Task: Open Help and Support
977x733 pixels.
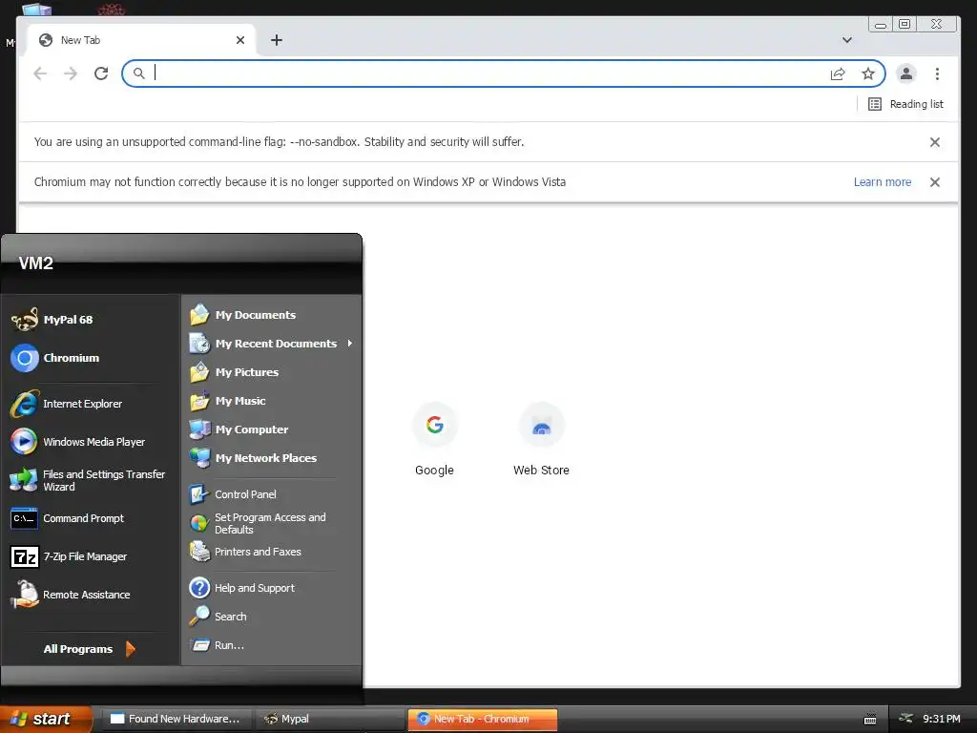Action: (x=243, y=588)
